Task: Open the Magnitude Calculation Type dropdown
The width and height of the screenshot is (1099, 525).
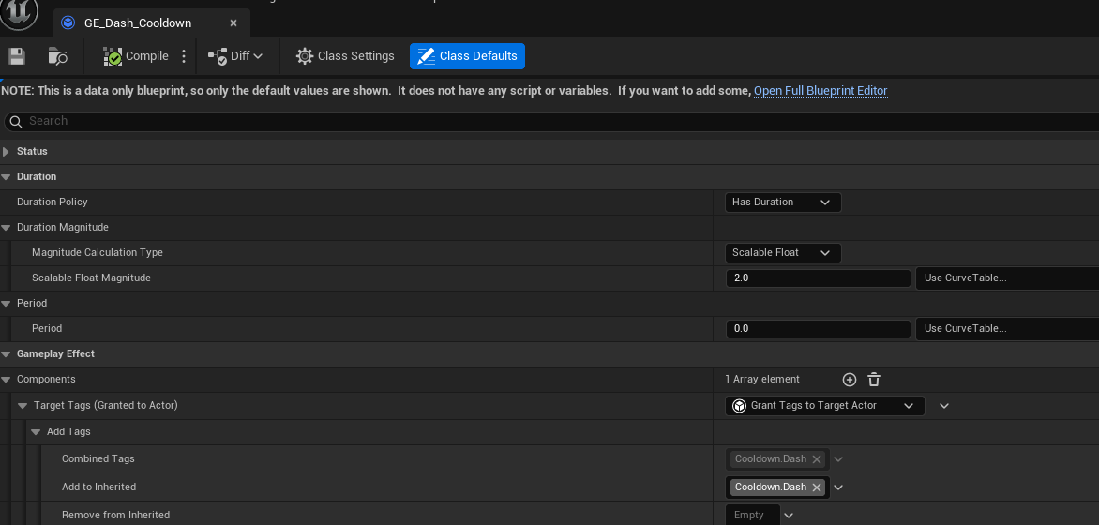Action: pos(783,253)
